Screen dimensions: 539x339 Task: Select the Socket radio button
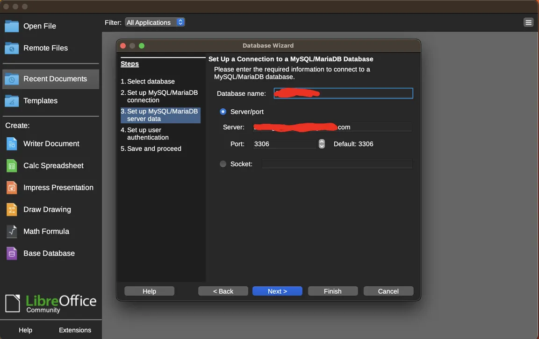pyautogui.click(x=223, y=164)
